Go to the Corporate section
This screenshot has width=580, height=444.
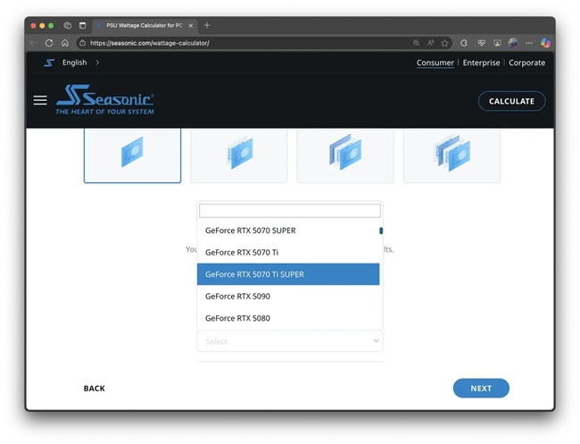(x=527, y=63)
